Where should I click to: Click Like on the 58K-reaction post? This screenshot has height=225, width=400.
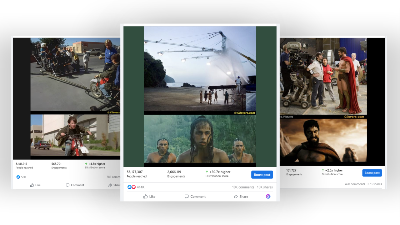[x=35, y=185]
